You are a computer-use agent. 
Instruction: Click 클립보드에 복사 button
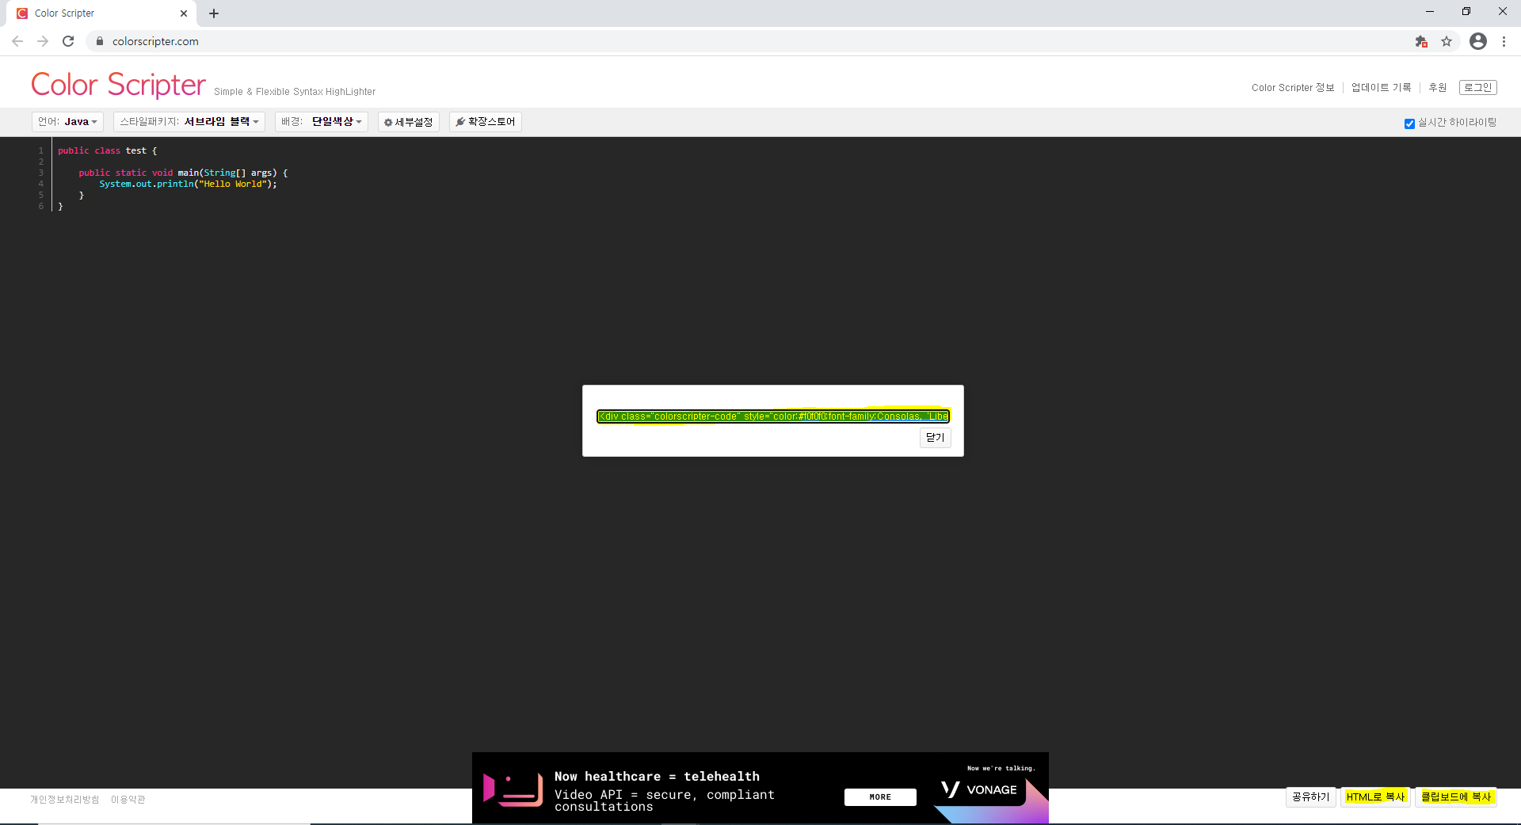coord(1456,796)
